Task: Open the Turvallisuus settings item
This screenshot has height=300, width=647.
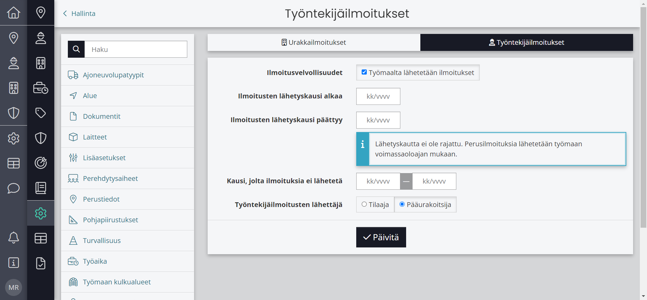Action: pyautogui.click(x=128, y=241)
